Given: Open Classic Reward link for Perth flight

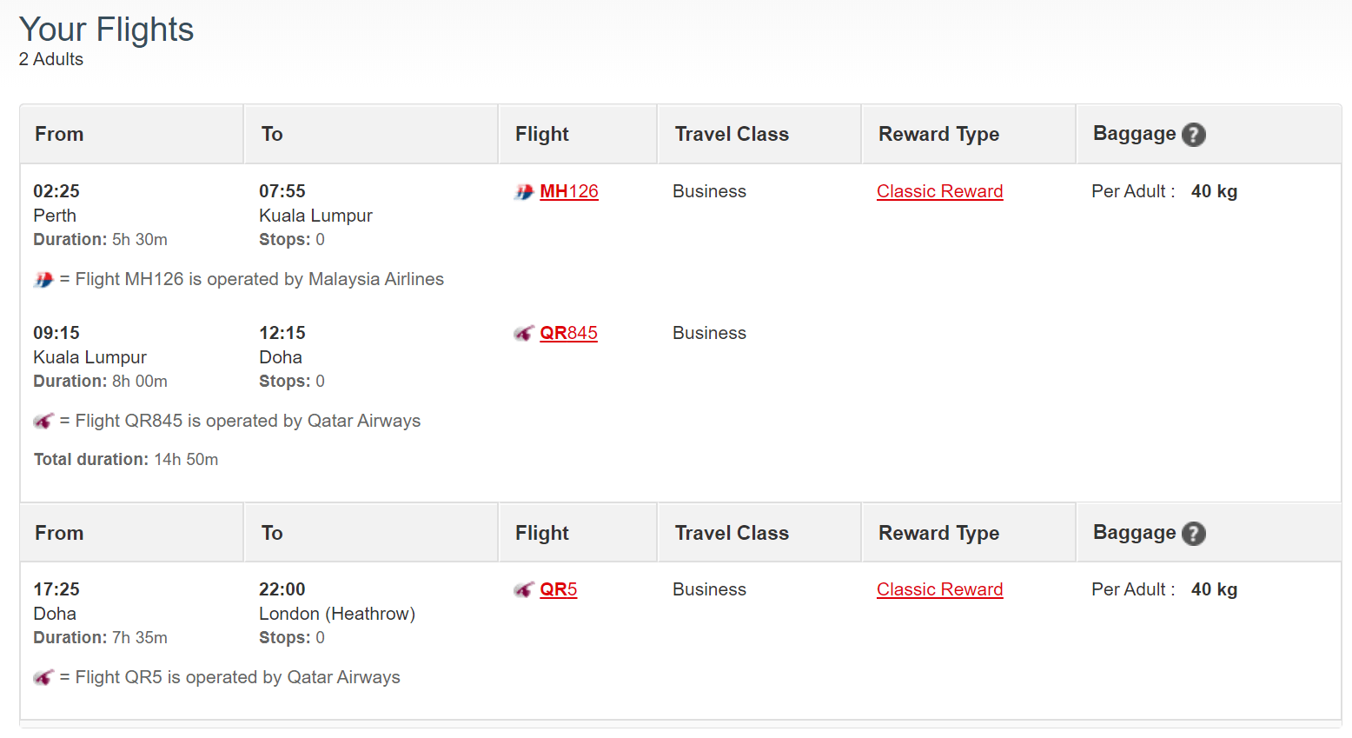Looking at the screenshot, I should tap(939, 191).
